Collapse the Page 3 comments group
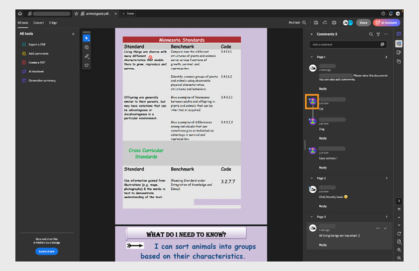This screenshot has width=419, height=271. (x=312, y=217)
